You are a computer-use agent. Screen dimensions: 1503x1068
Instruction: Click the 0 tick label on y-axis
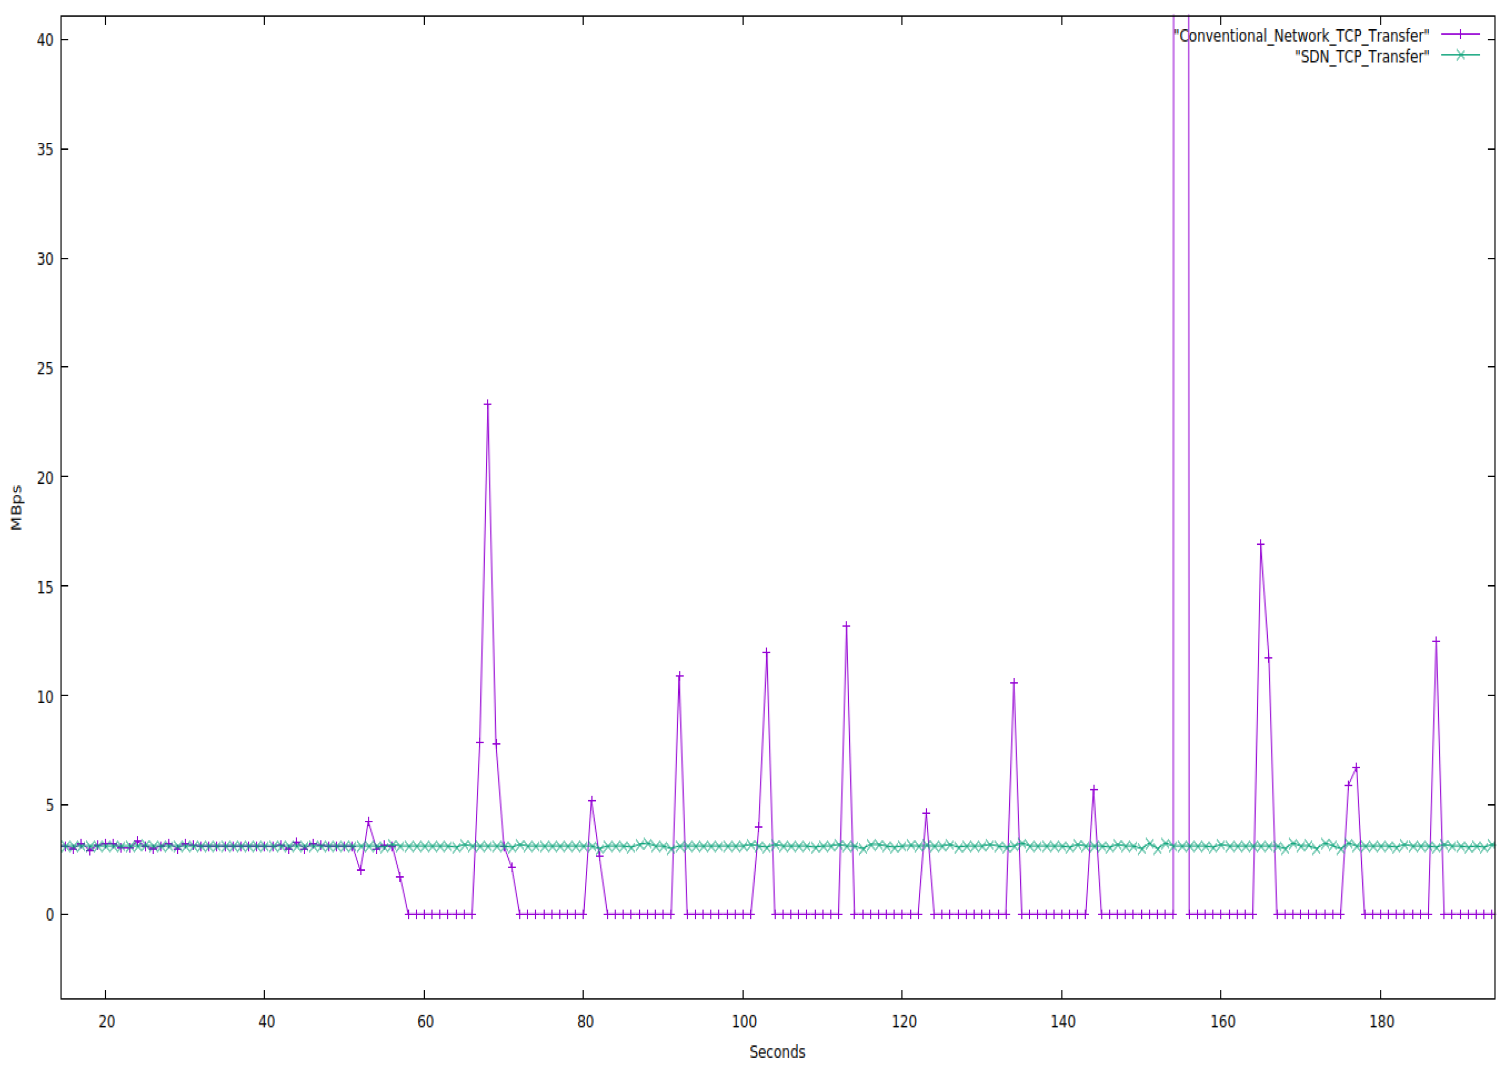[x=49, y=915]
